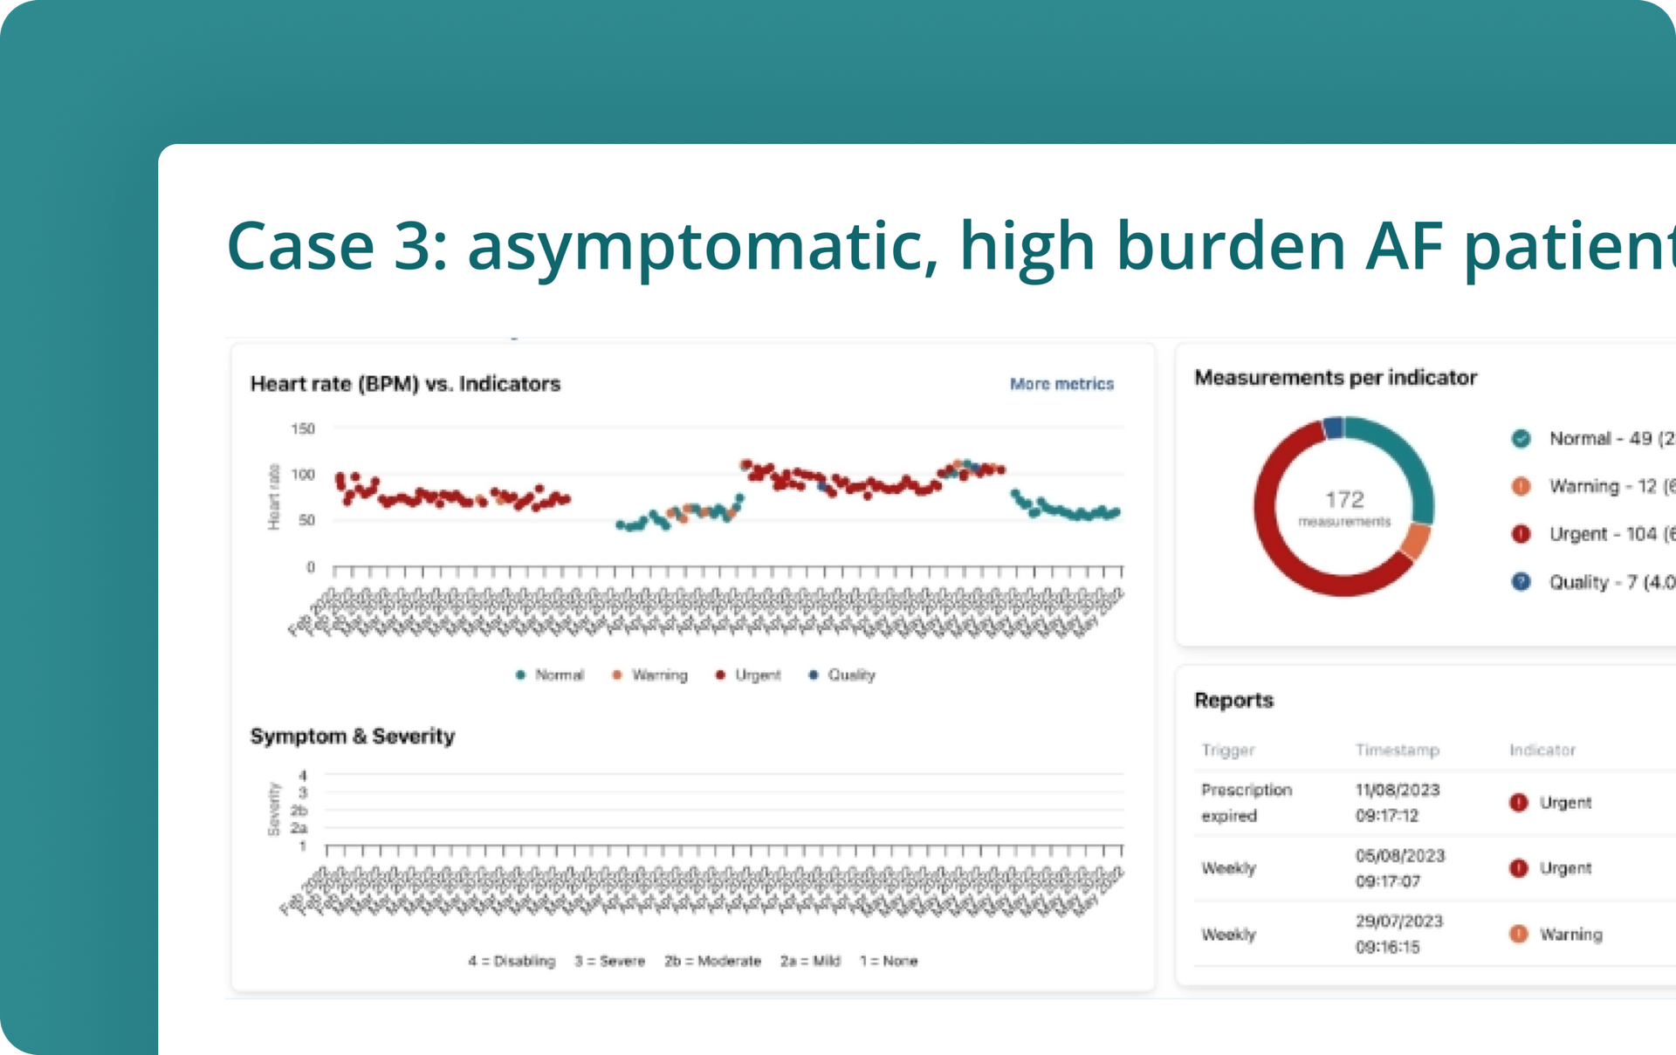This screenshot has width=1676, height=1055.
Task: Click the Trigger column header
Action: [1227, 750]
